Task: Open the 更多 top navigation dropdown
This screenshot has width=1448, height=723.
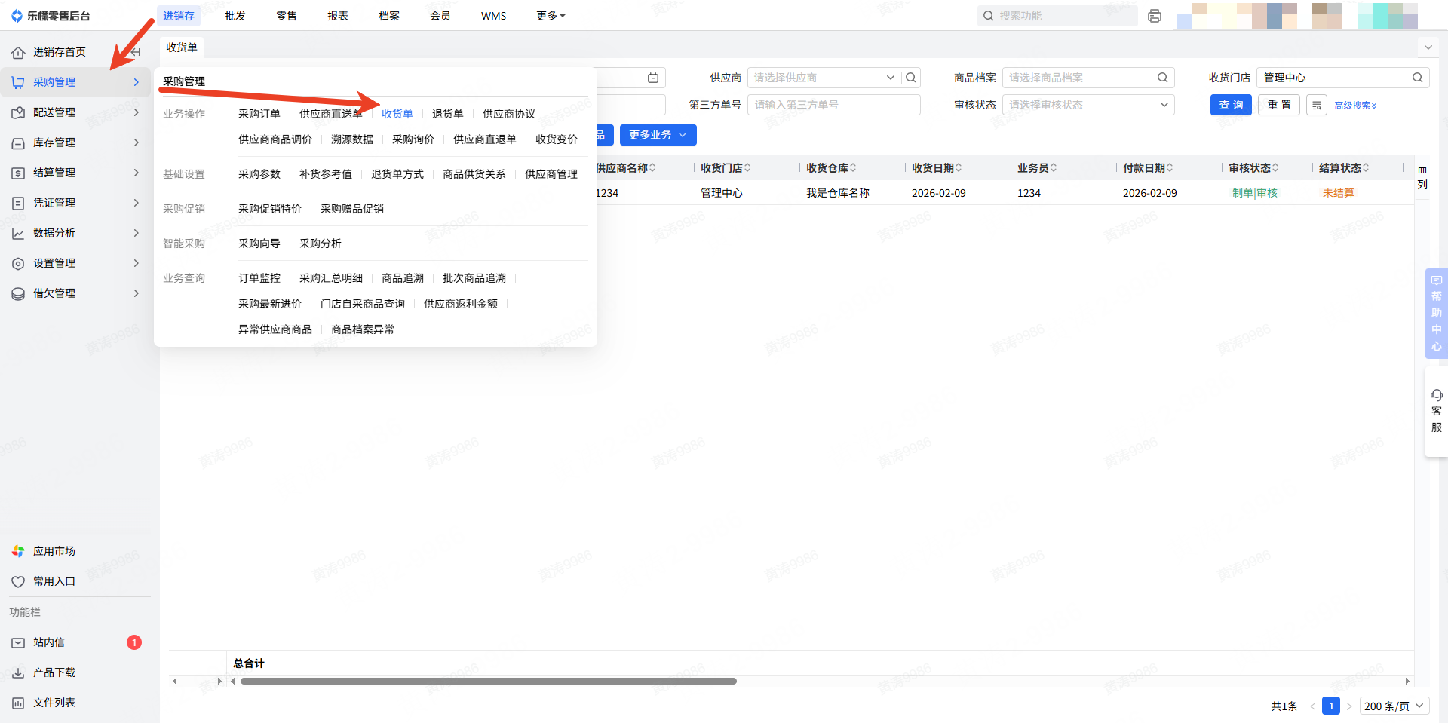Action: 551,16
